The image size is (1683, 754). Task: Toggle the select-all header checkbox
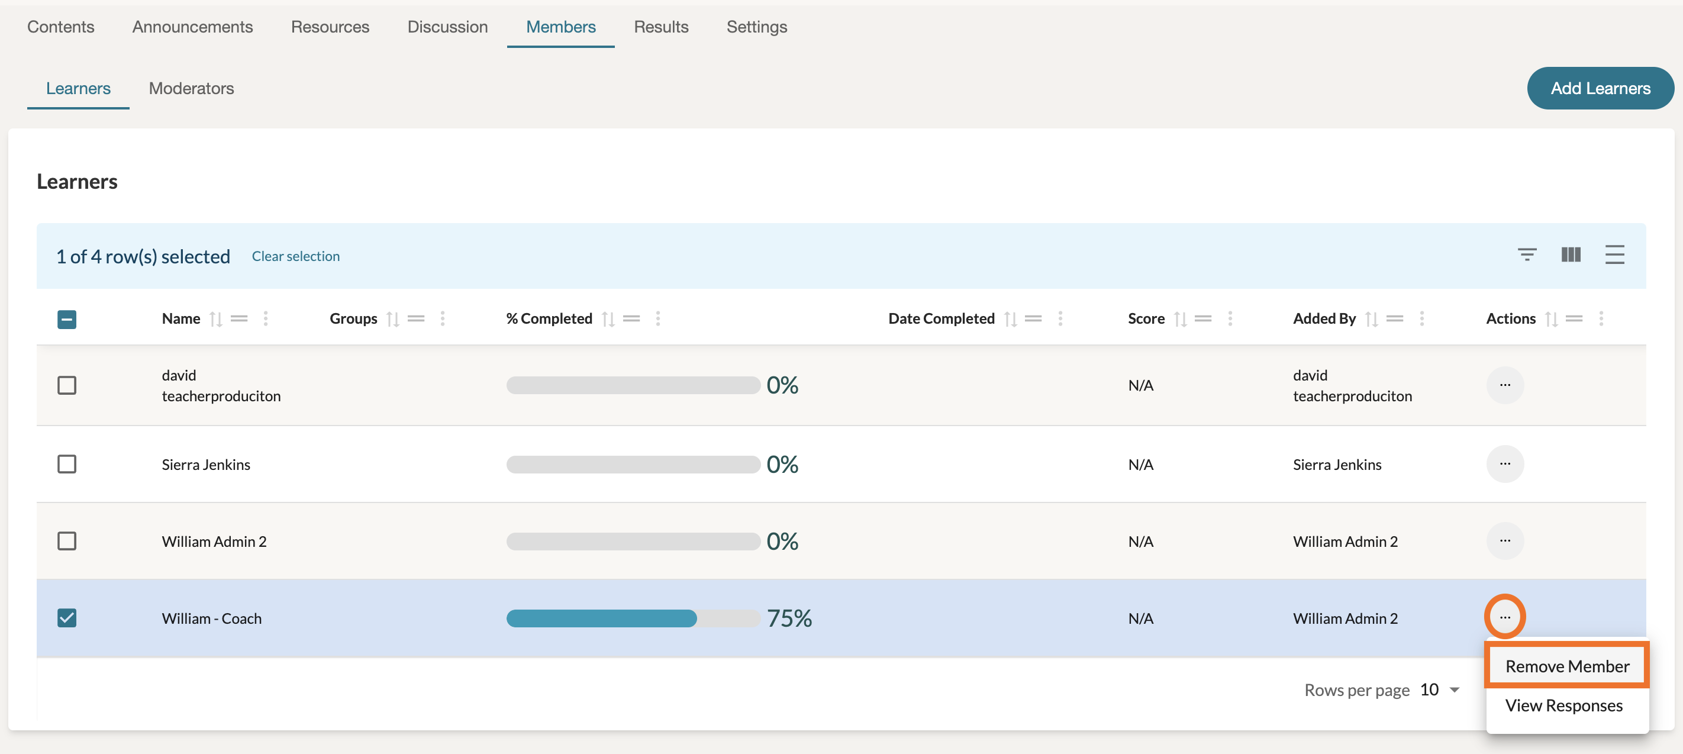[67, 320]
